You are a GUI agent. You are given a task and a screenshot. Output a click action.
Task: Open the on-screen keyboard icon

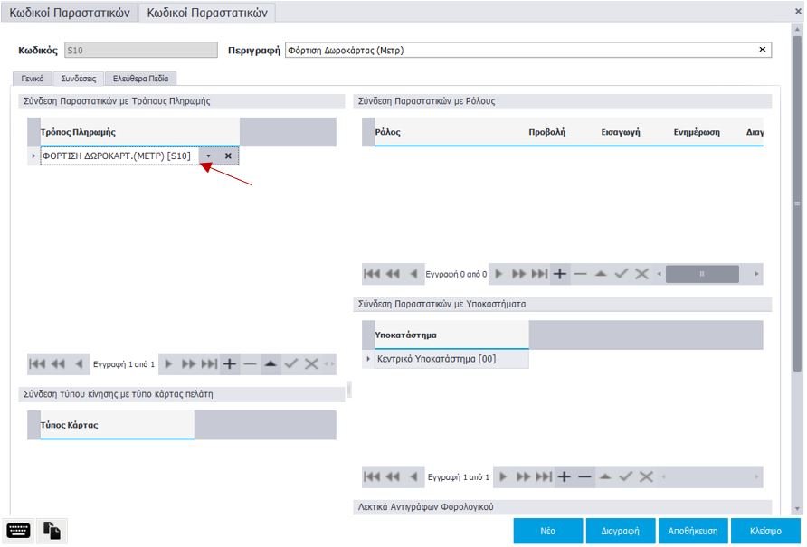coord(18,531)
